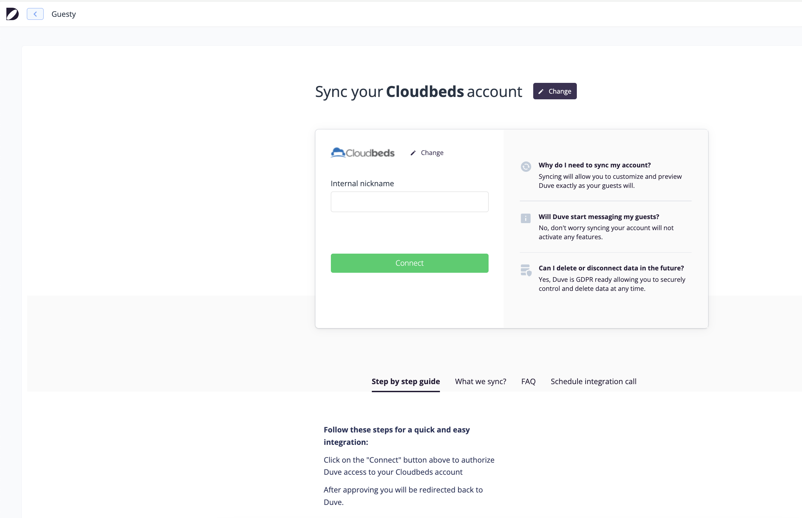
Task: Click 'Can I delete or disconnect data' heading
Action: point(611,268)
